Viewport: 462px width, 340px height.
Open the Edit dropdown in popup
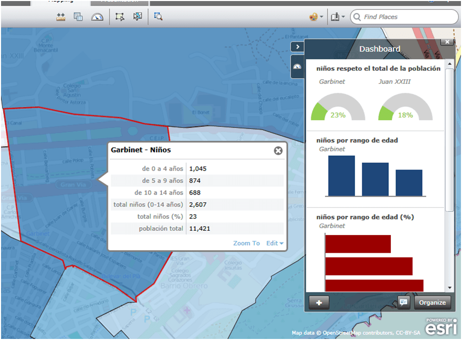click(x=275, y=243)
